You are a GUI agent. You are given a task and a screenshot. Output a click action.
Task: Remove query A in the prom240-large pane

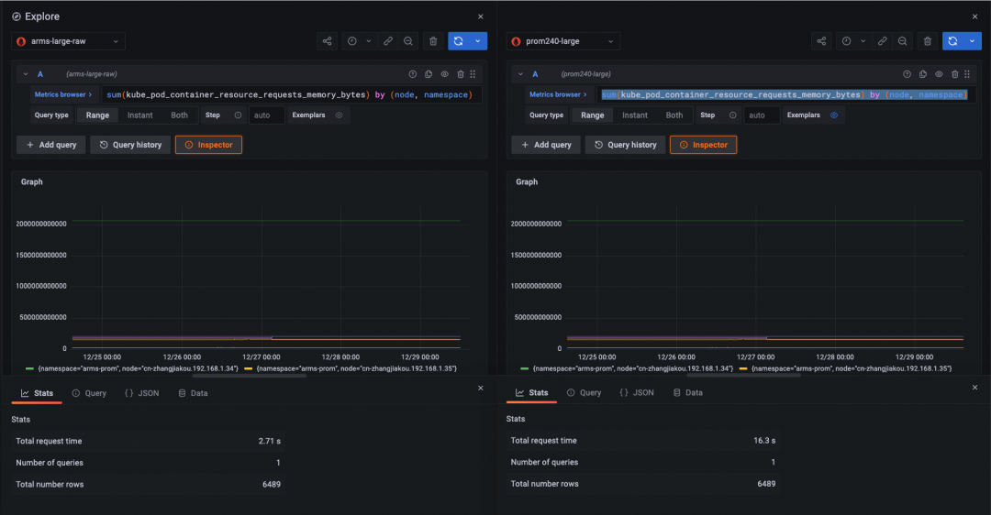955,74
